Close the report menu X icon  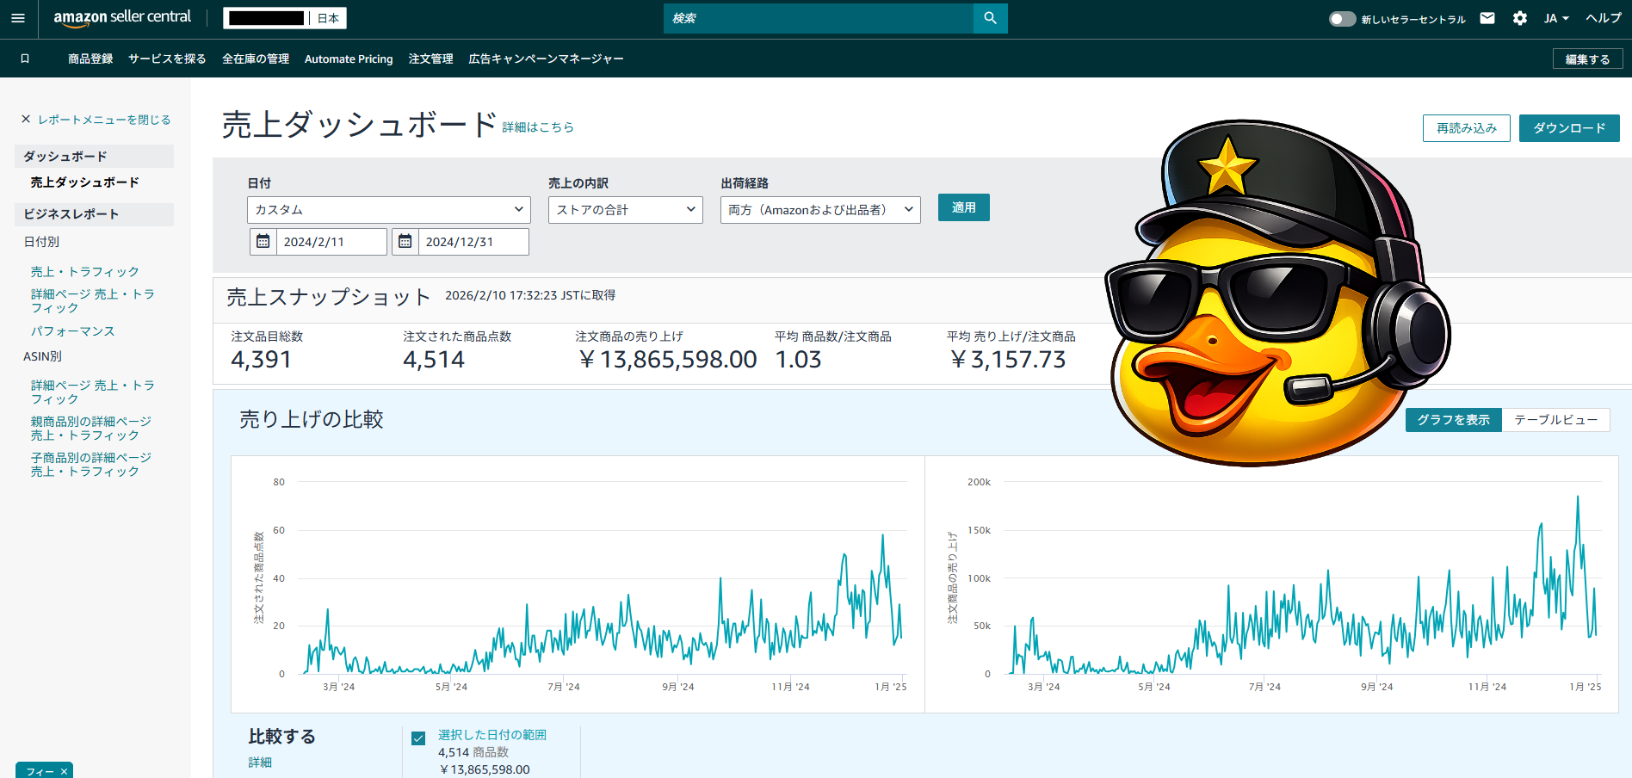[x=26, y=120]
